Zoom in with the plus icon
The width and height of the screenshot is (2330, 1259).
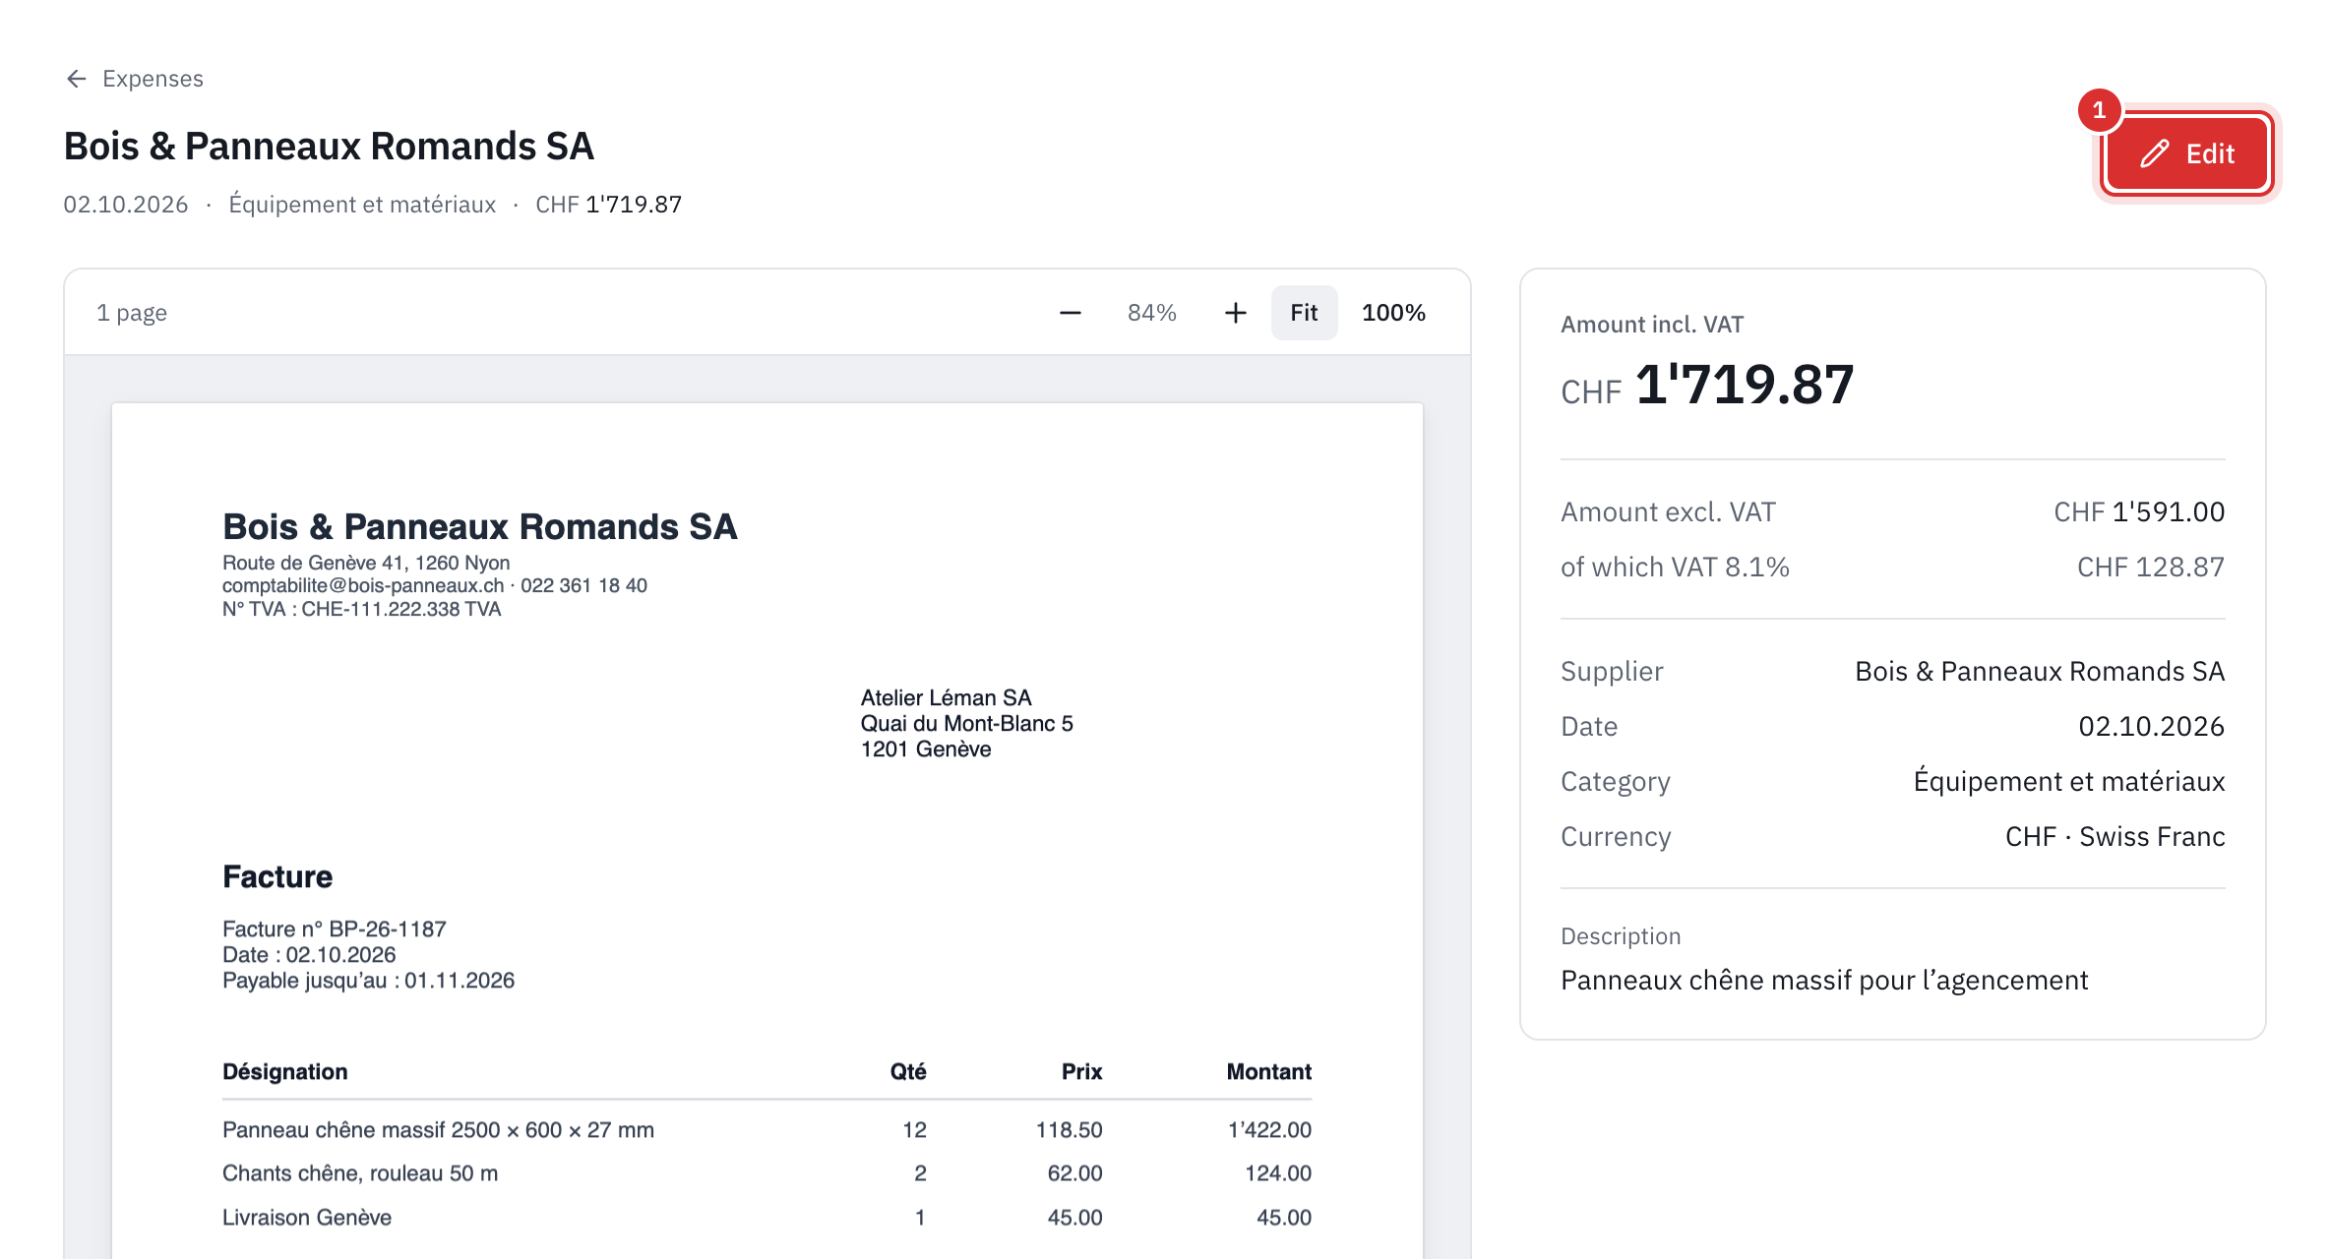(1236, 313)
